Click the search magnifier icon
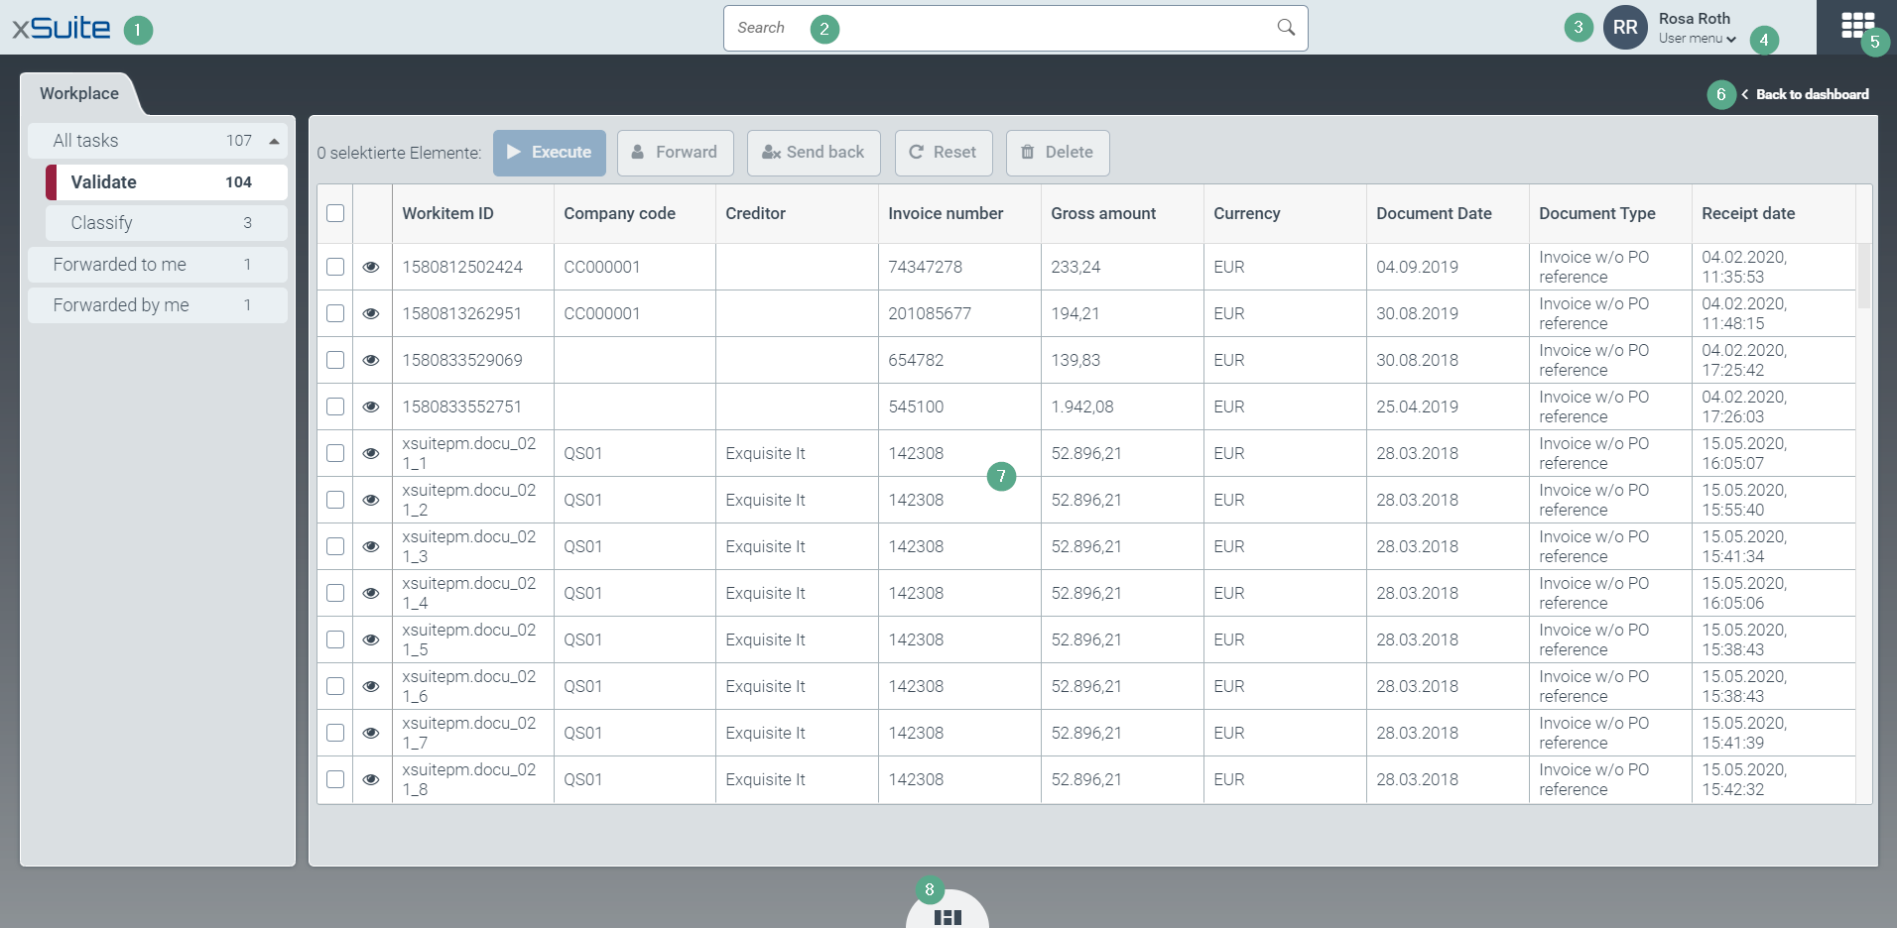The image size is (1897, 928). tap(1286, 28)
